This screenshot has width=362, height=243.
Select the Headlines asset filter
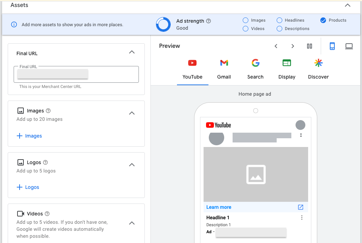[x=279, y=20]
